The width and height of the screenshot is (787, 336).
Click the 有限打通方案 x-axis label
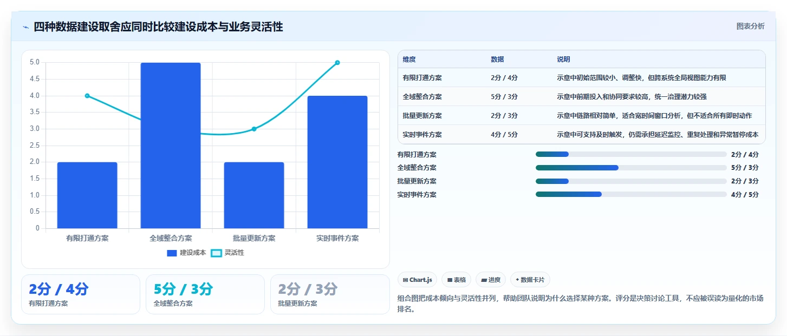click(x=87, y=238)
